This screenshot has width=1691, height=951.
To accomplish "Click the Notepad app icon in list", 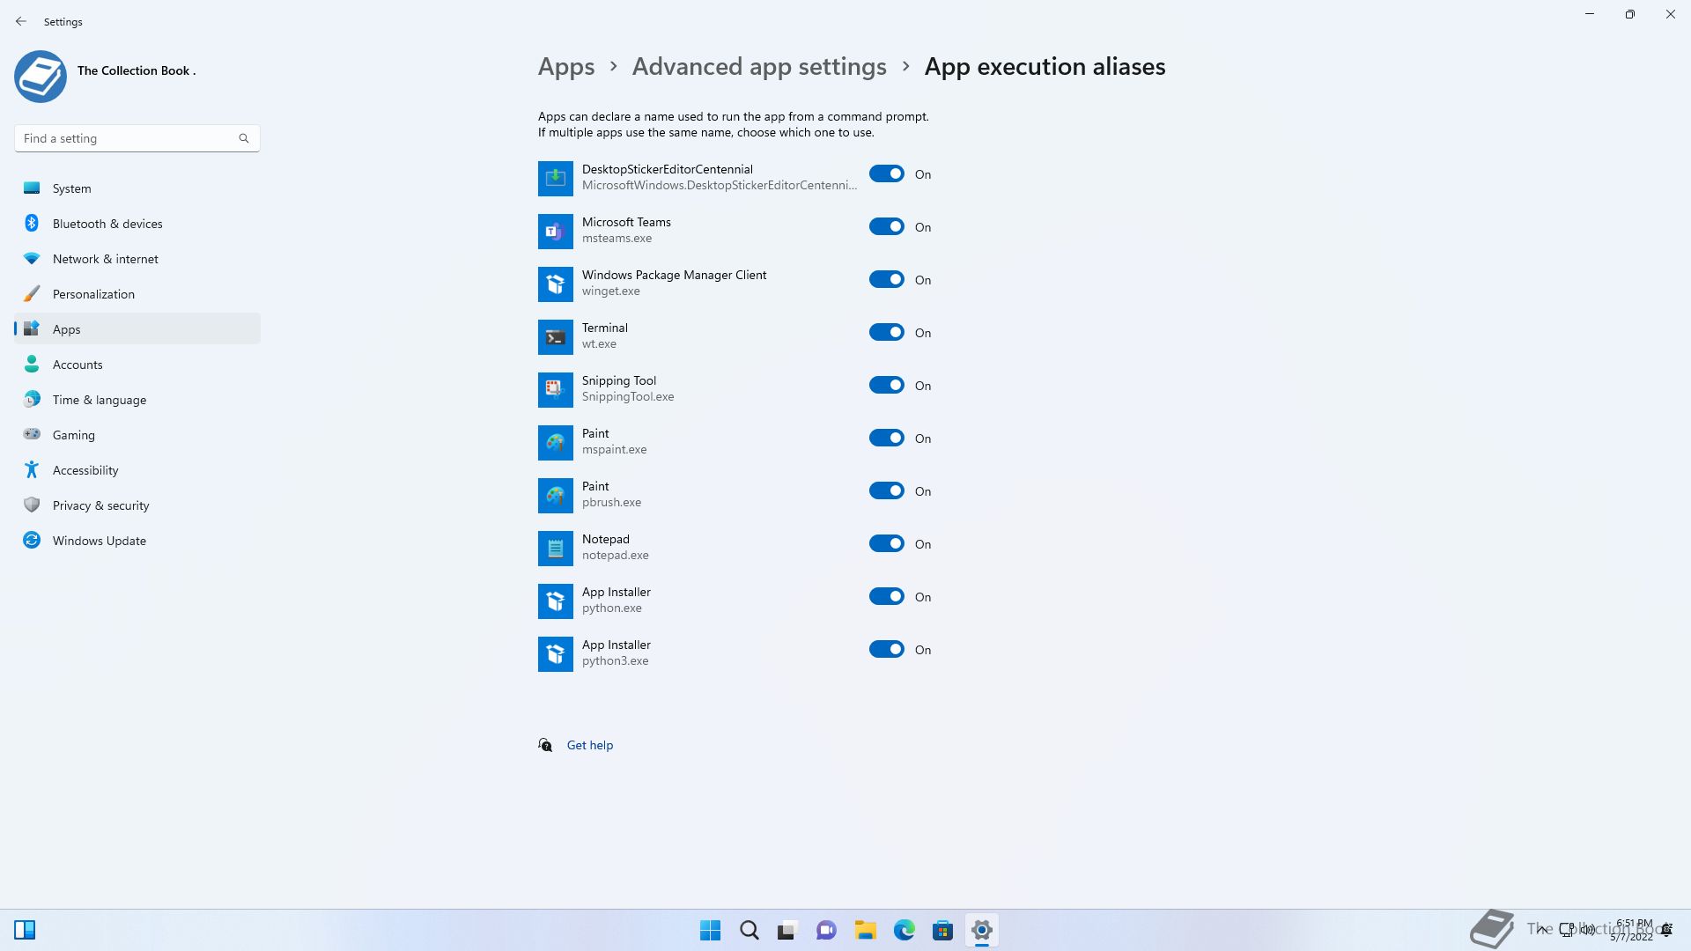I will [555, 548].
